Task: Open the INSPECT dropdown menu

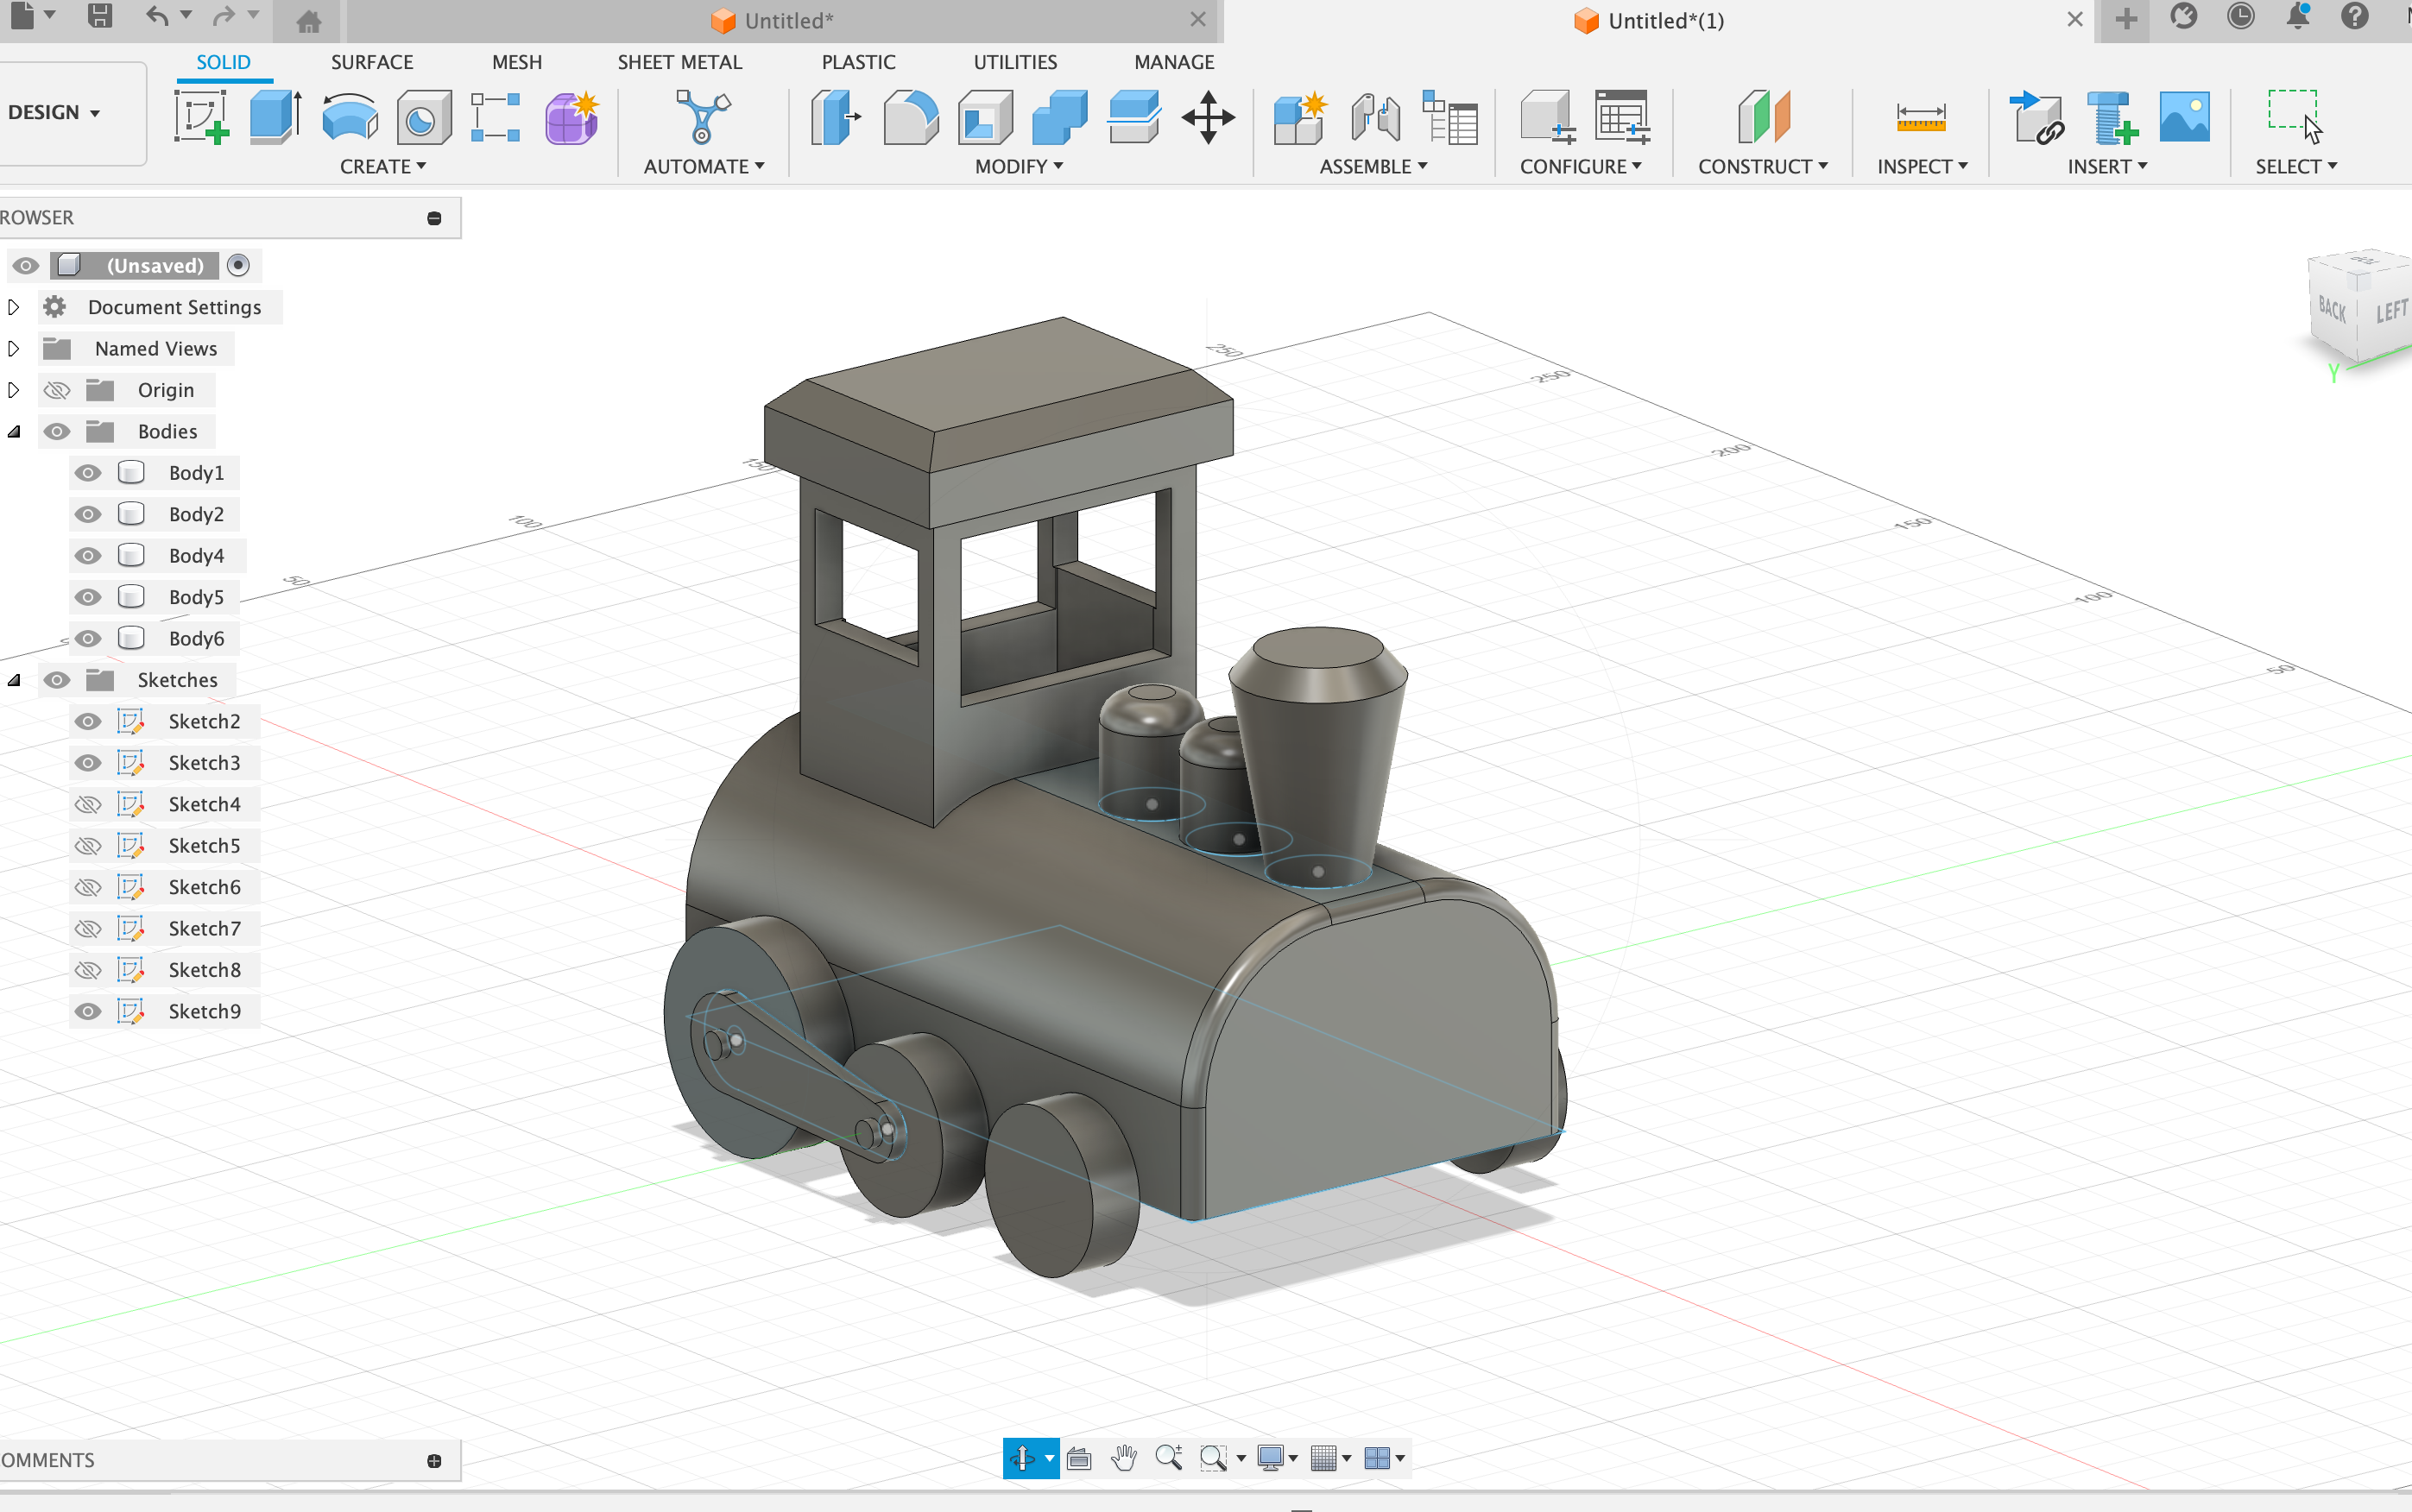Action: (x=1922, y=166)
